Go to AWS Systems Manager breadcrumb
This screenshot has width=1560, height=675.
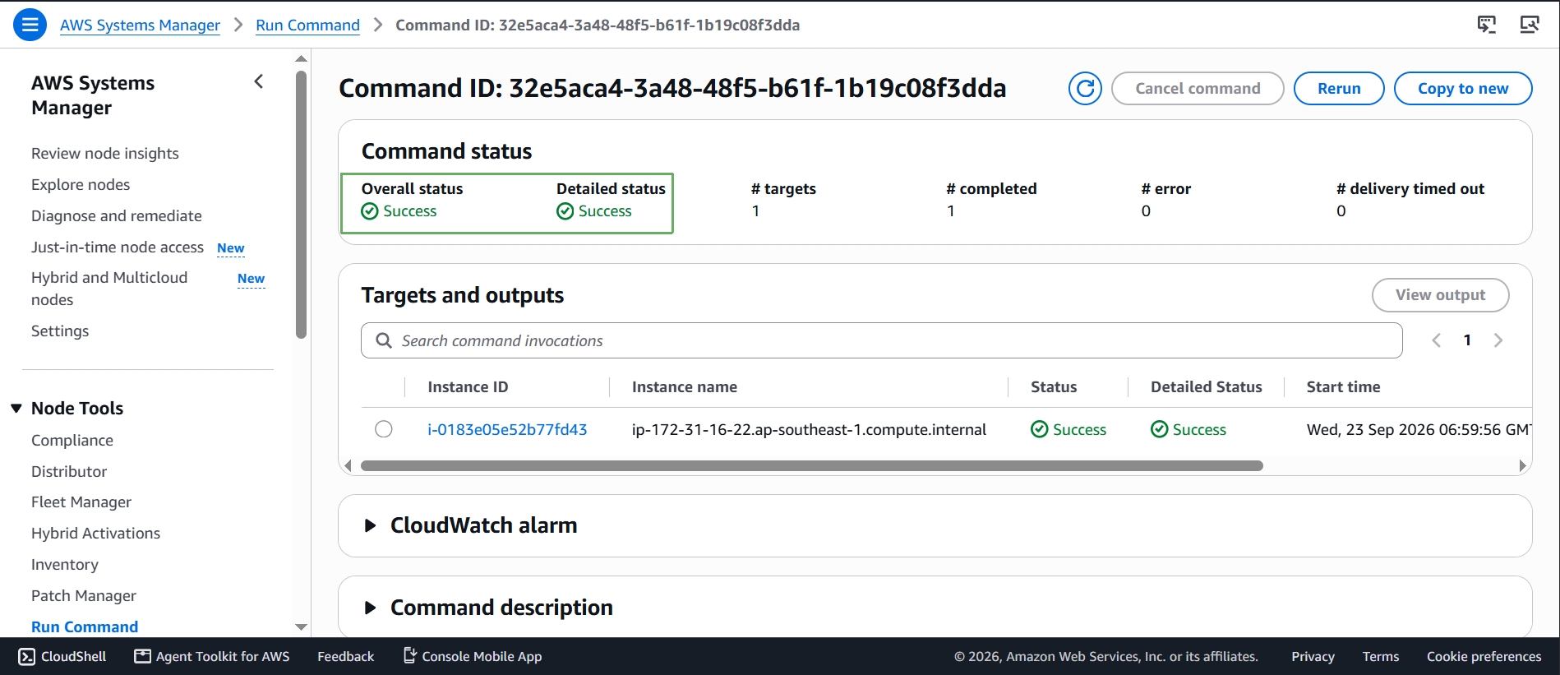[140, 25]
